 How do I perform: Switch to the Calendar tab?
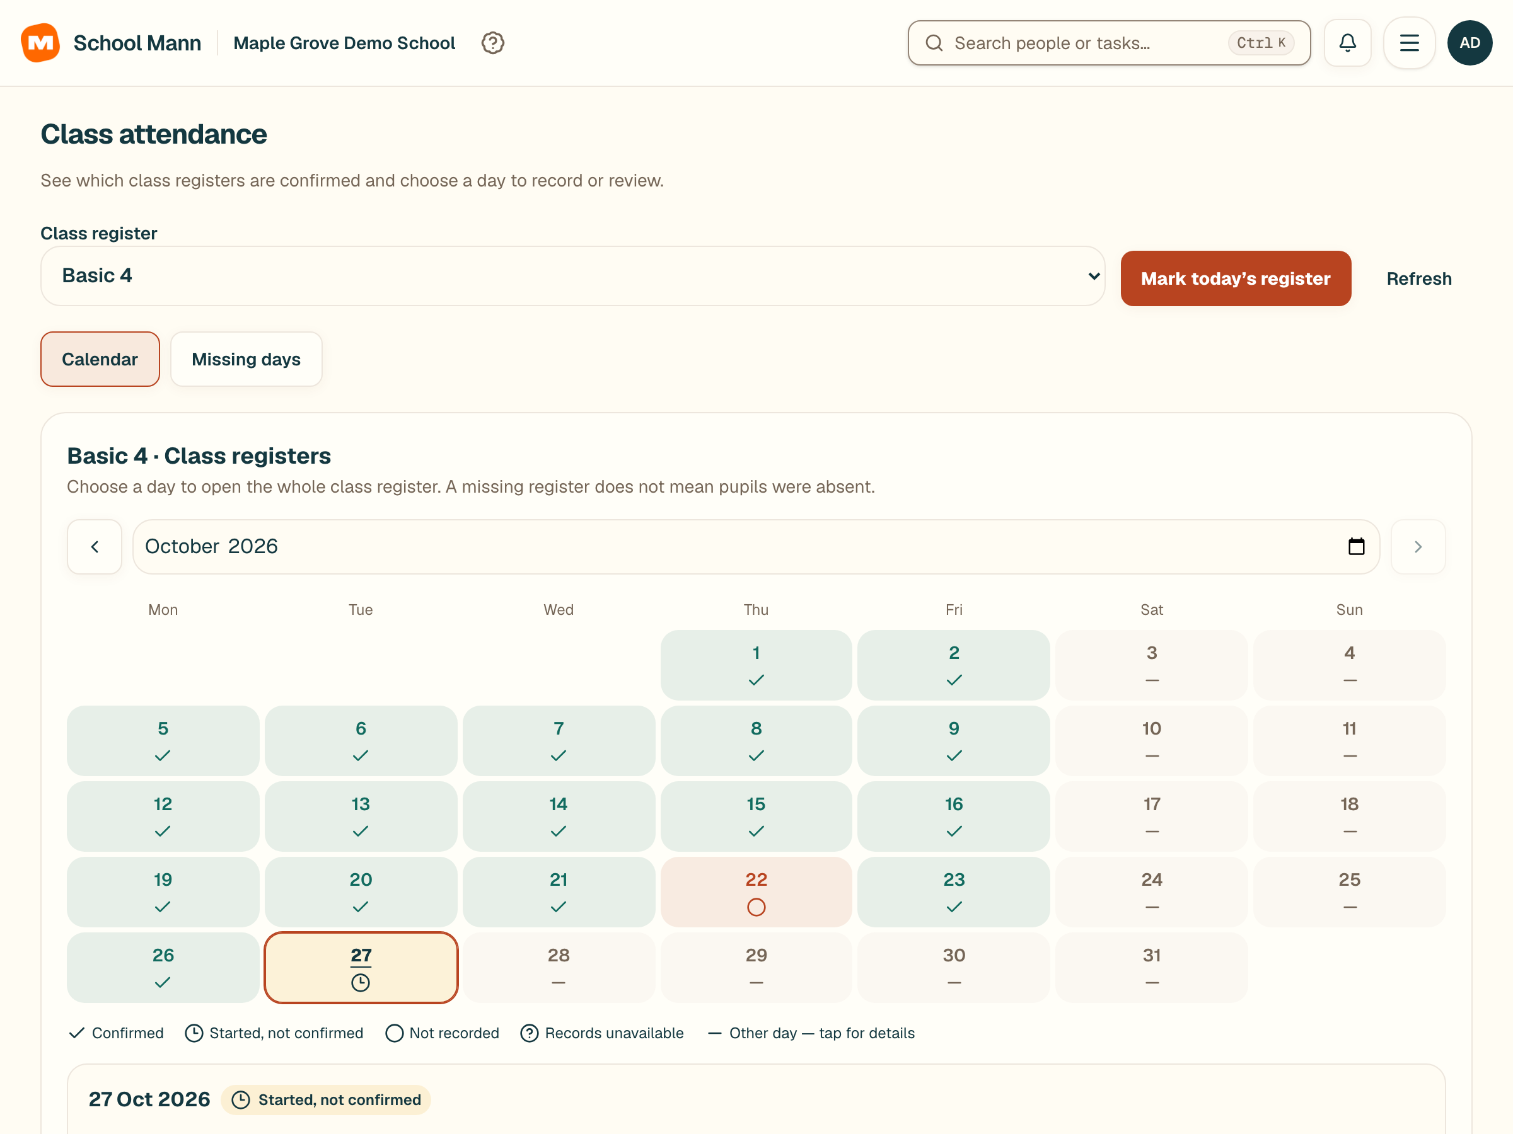tap(100, 360)
